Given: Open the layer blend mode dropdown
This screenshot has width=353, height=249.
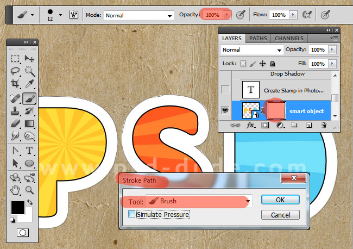Looking at the screenshot, I should 252,50.
